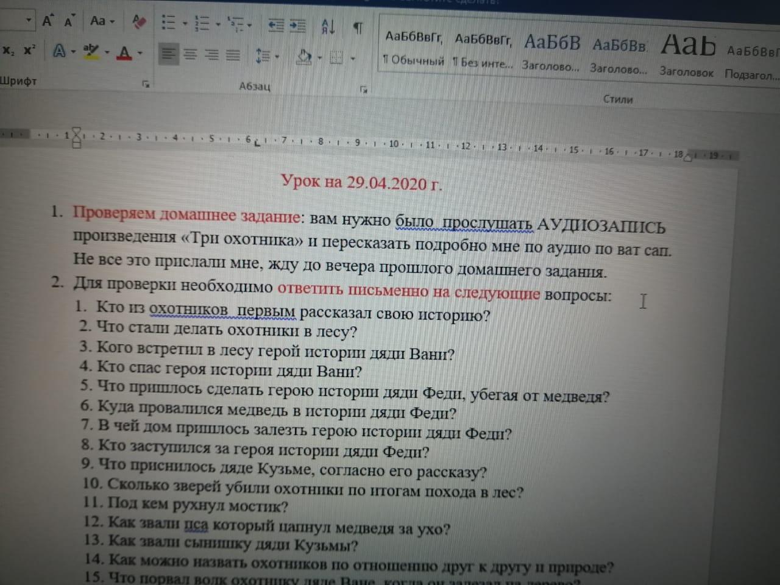Apply the 'Заголовок' title style
Screen dimensions: 780x585
click(x=687, y=55)
